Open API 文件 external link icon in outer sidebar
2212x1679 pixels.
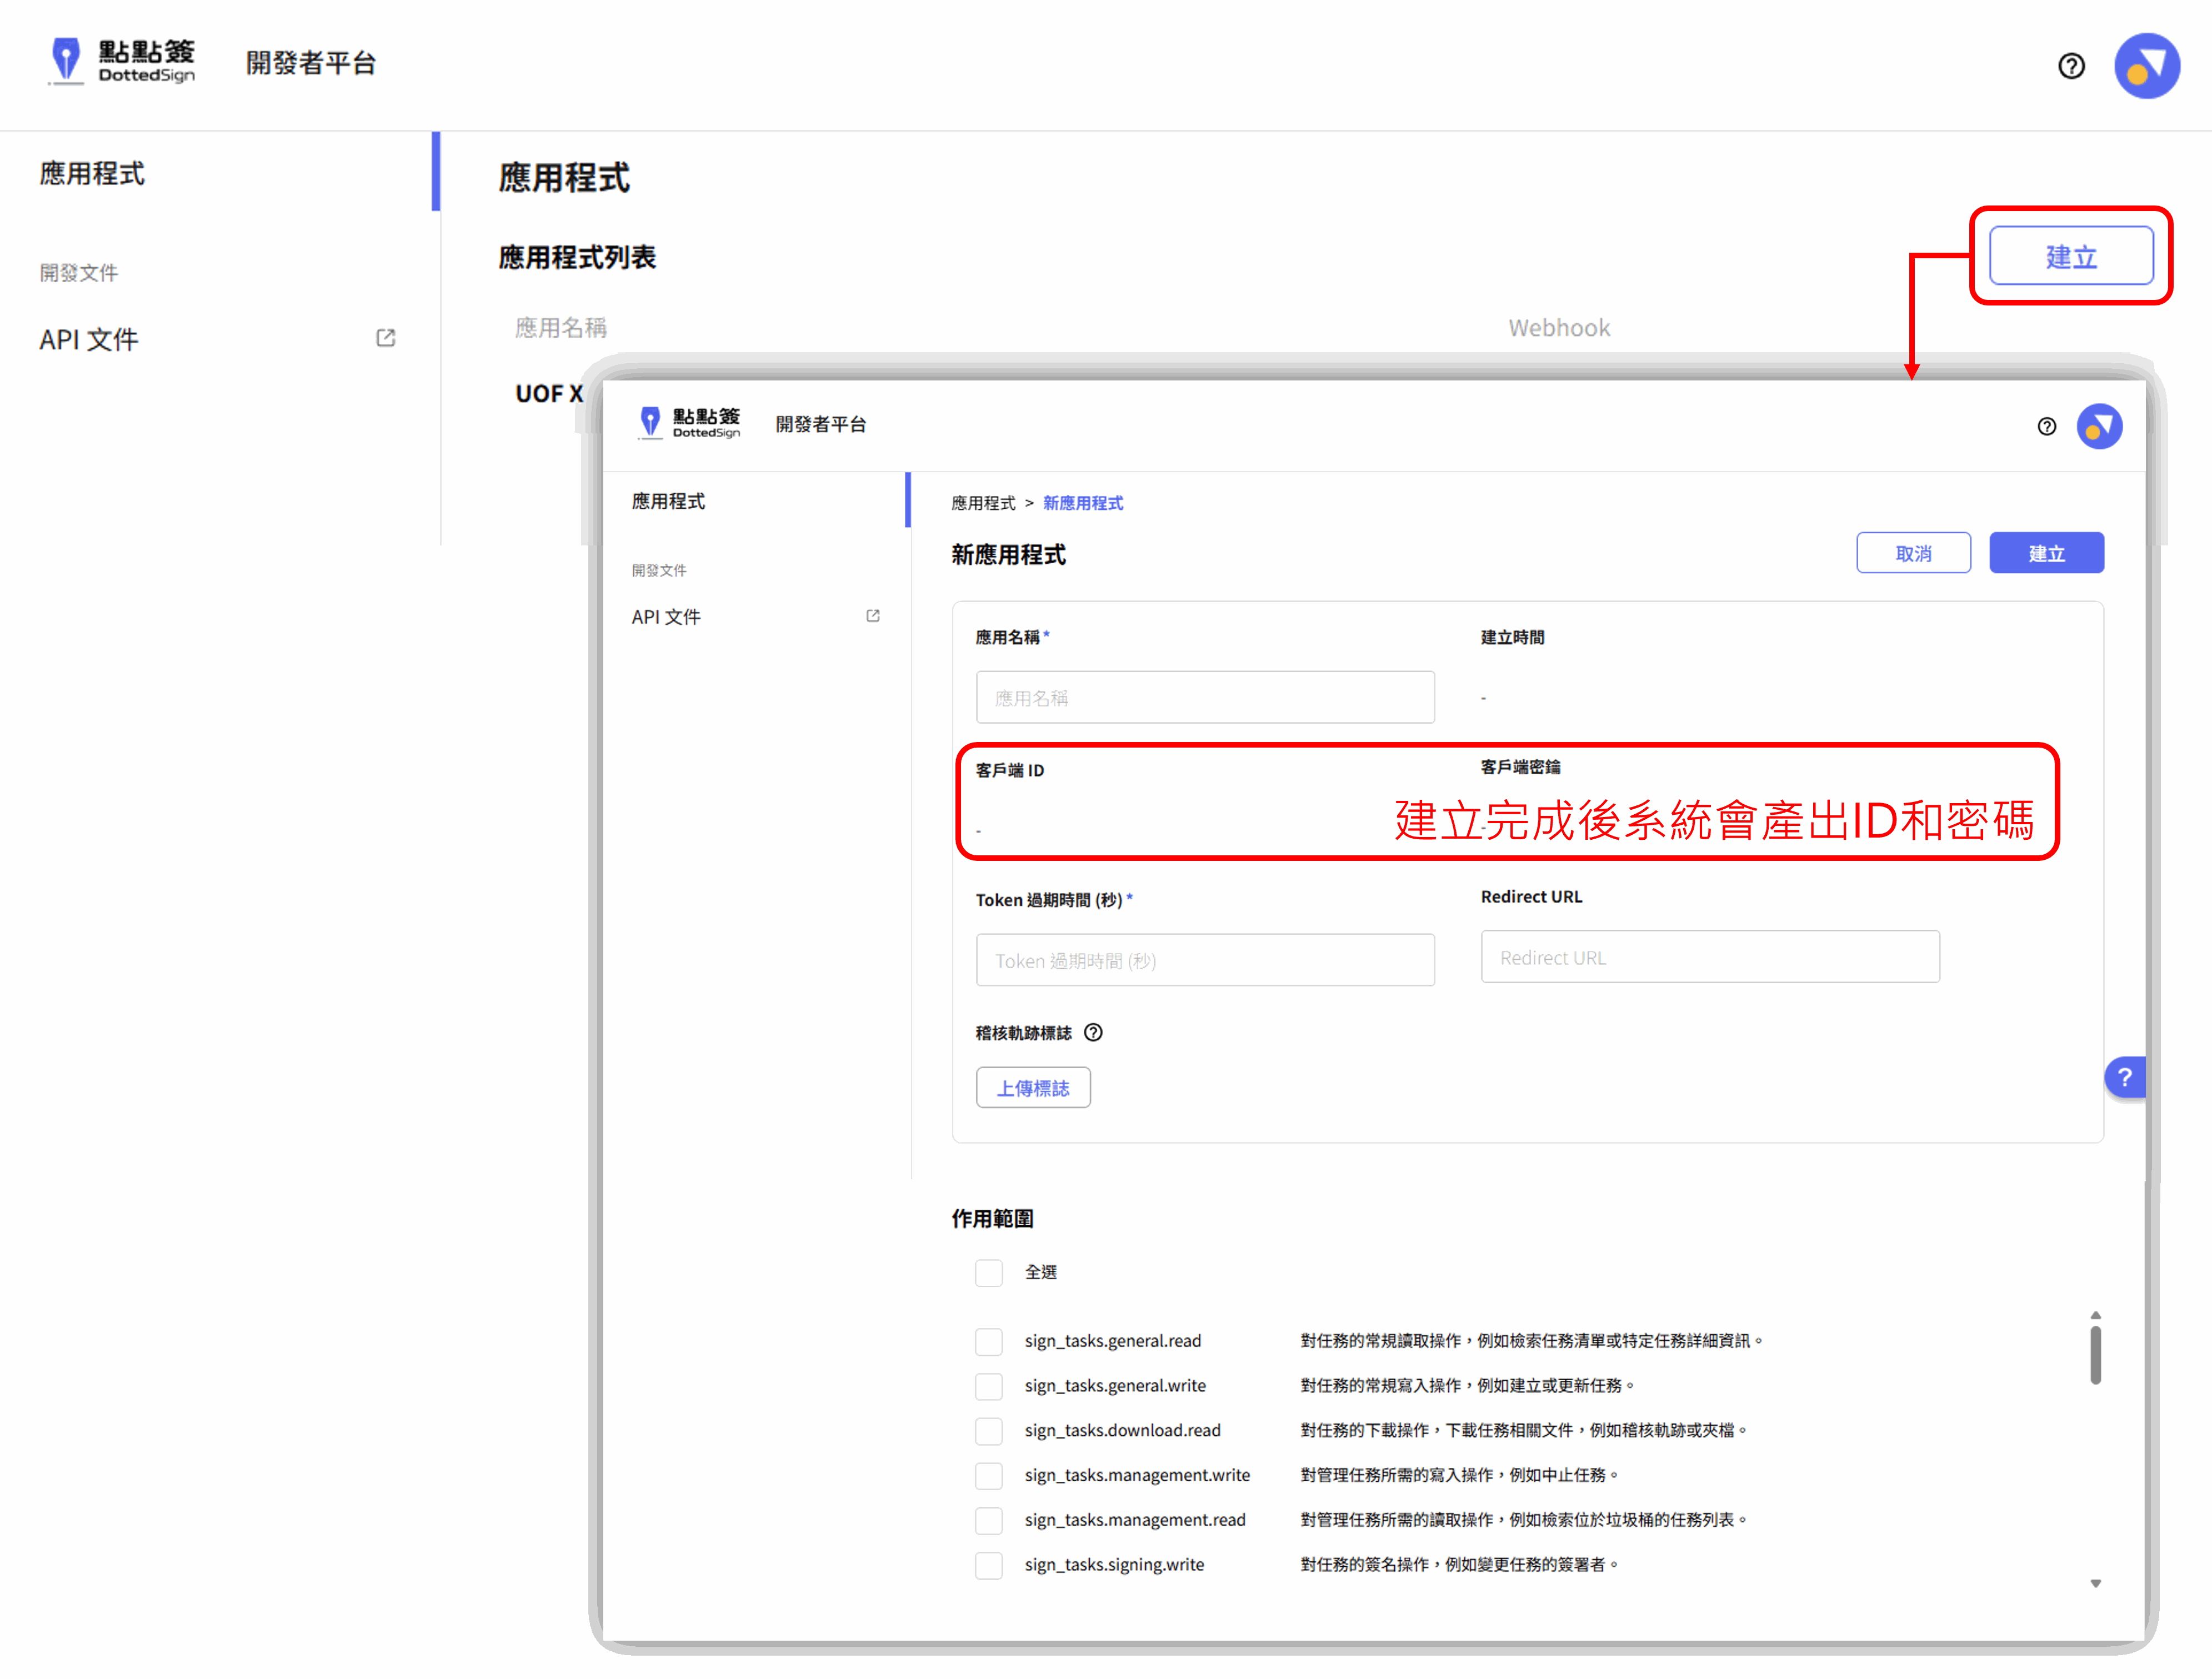(x=386, y=338)
